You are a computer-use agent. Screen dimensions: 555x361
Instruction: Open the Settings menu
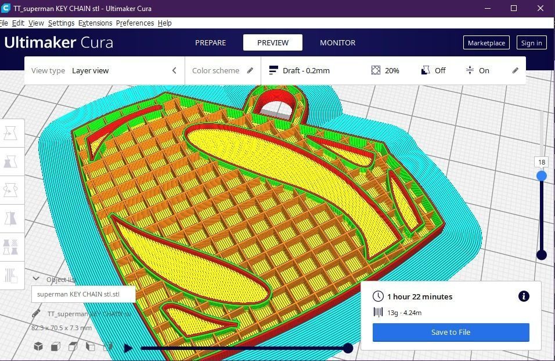pos(61,23)
